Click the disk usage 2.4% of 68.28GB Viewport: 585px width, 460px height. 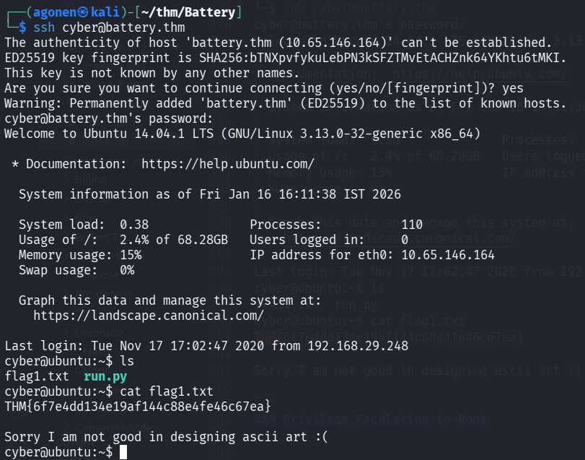tap(174, 240)
